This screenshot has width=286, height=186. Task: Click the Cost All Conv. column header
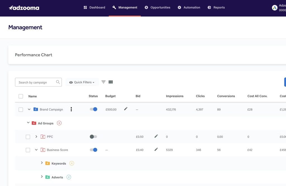257,96
